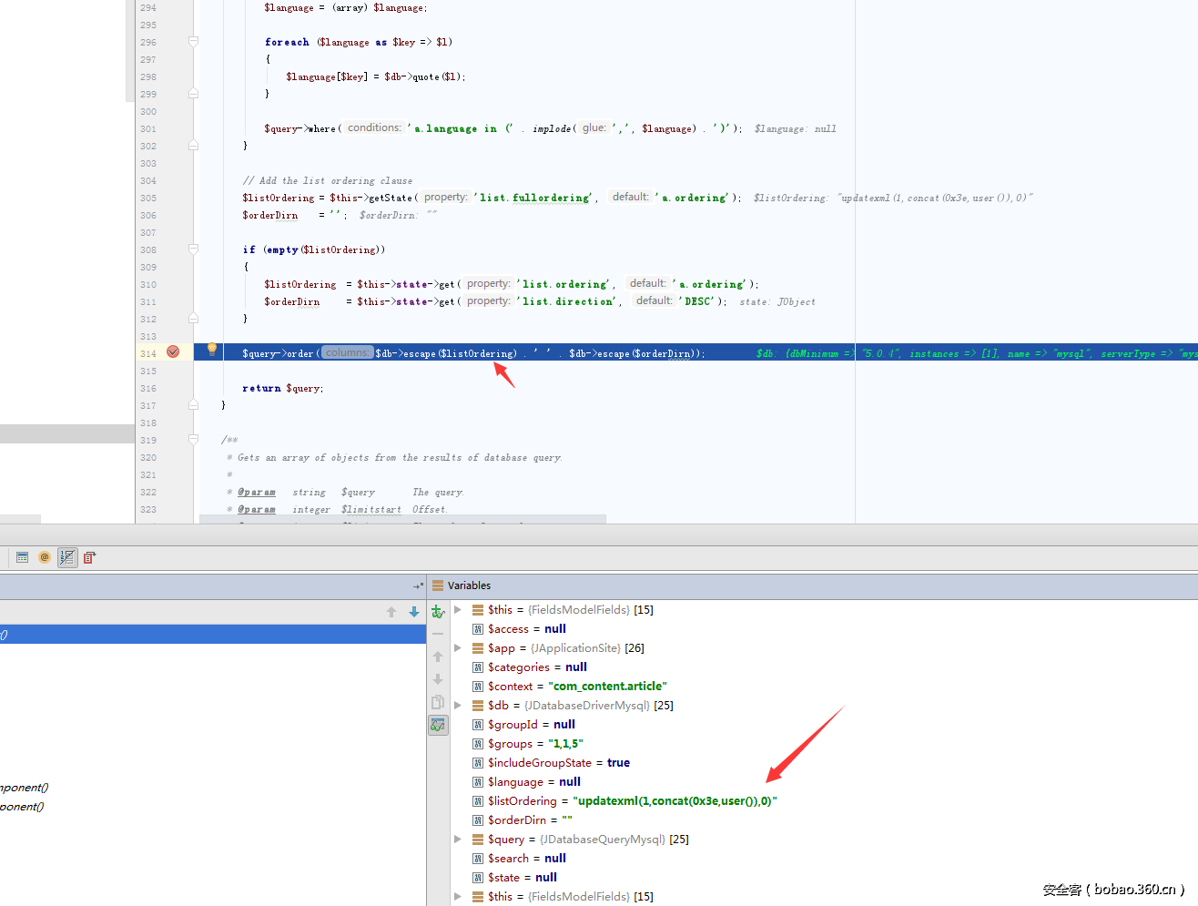The image size is (1198, 906).
Task: Select the highlighted stack frame row
Action: (213, 635)
